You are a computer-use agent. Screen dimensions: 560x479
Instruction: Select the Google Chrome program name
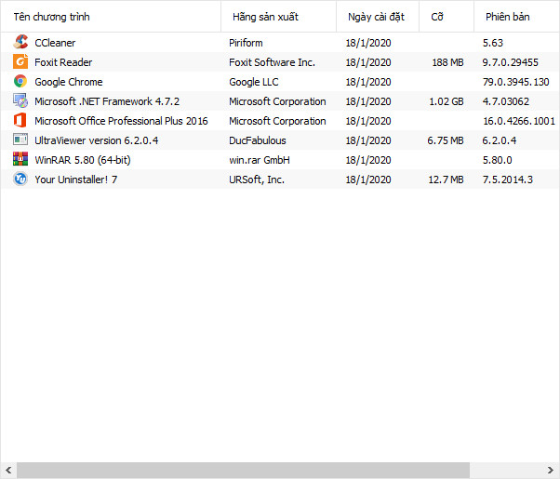(69, 82)
